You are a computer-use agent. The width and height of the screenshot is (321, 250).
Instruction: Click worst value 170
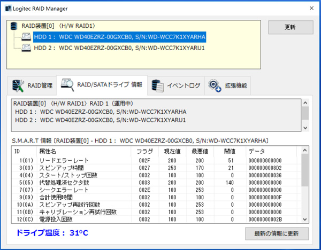(x=200, y=168)
